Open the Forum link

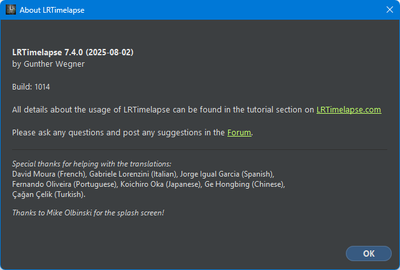pyautogui.click(x=239, y=133)
